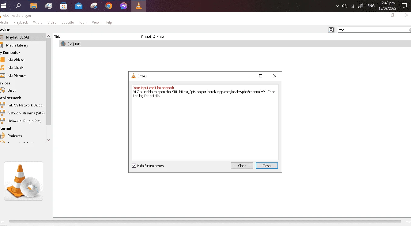Open Podcasts in the Internet section
The image size is (411, 226).
pos(15,136)
